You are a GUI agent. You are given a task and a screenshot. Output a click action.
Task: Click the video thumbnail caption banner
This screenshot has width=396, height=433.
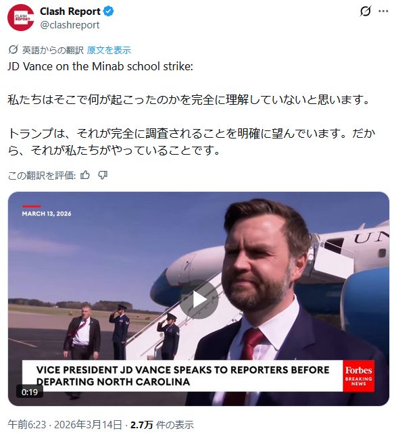pyautogui.click(x=182, y=376)
